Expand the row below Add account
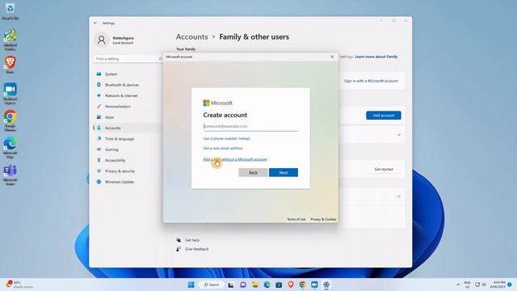 tap(399, 135)
